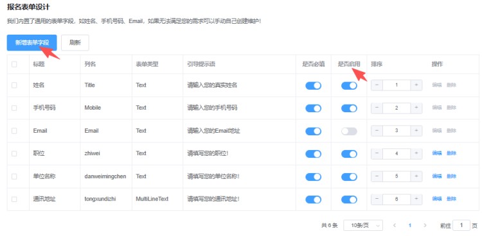Edit the 通讯地址 field via 编辑
Screen dimensions: 482x236
pyautogui.click(x=437, y=199)
